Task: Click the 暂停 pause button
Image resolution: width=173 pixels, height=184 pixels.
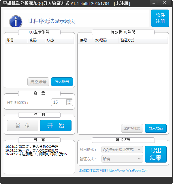Action: [22, 126]
